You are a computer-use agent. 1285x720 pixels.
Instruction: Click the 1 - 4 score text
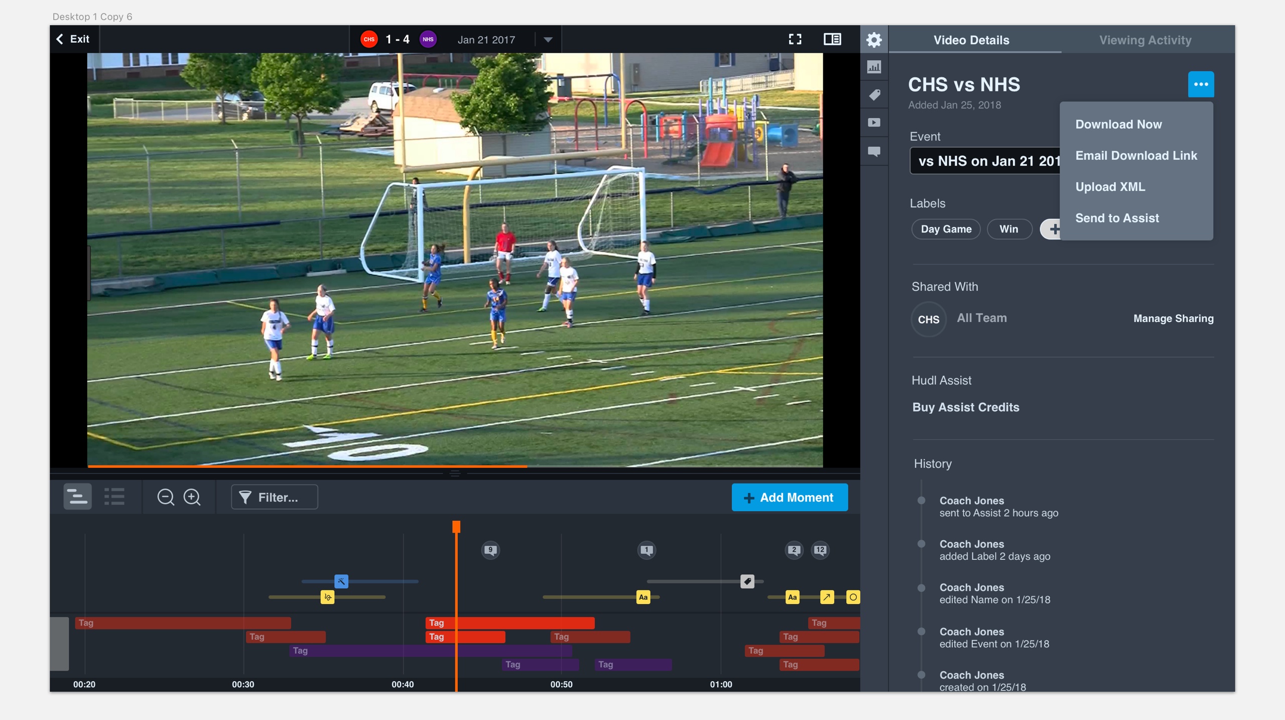[398, 39]
